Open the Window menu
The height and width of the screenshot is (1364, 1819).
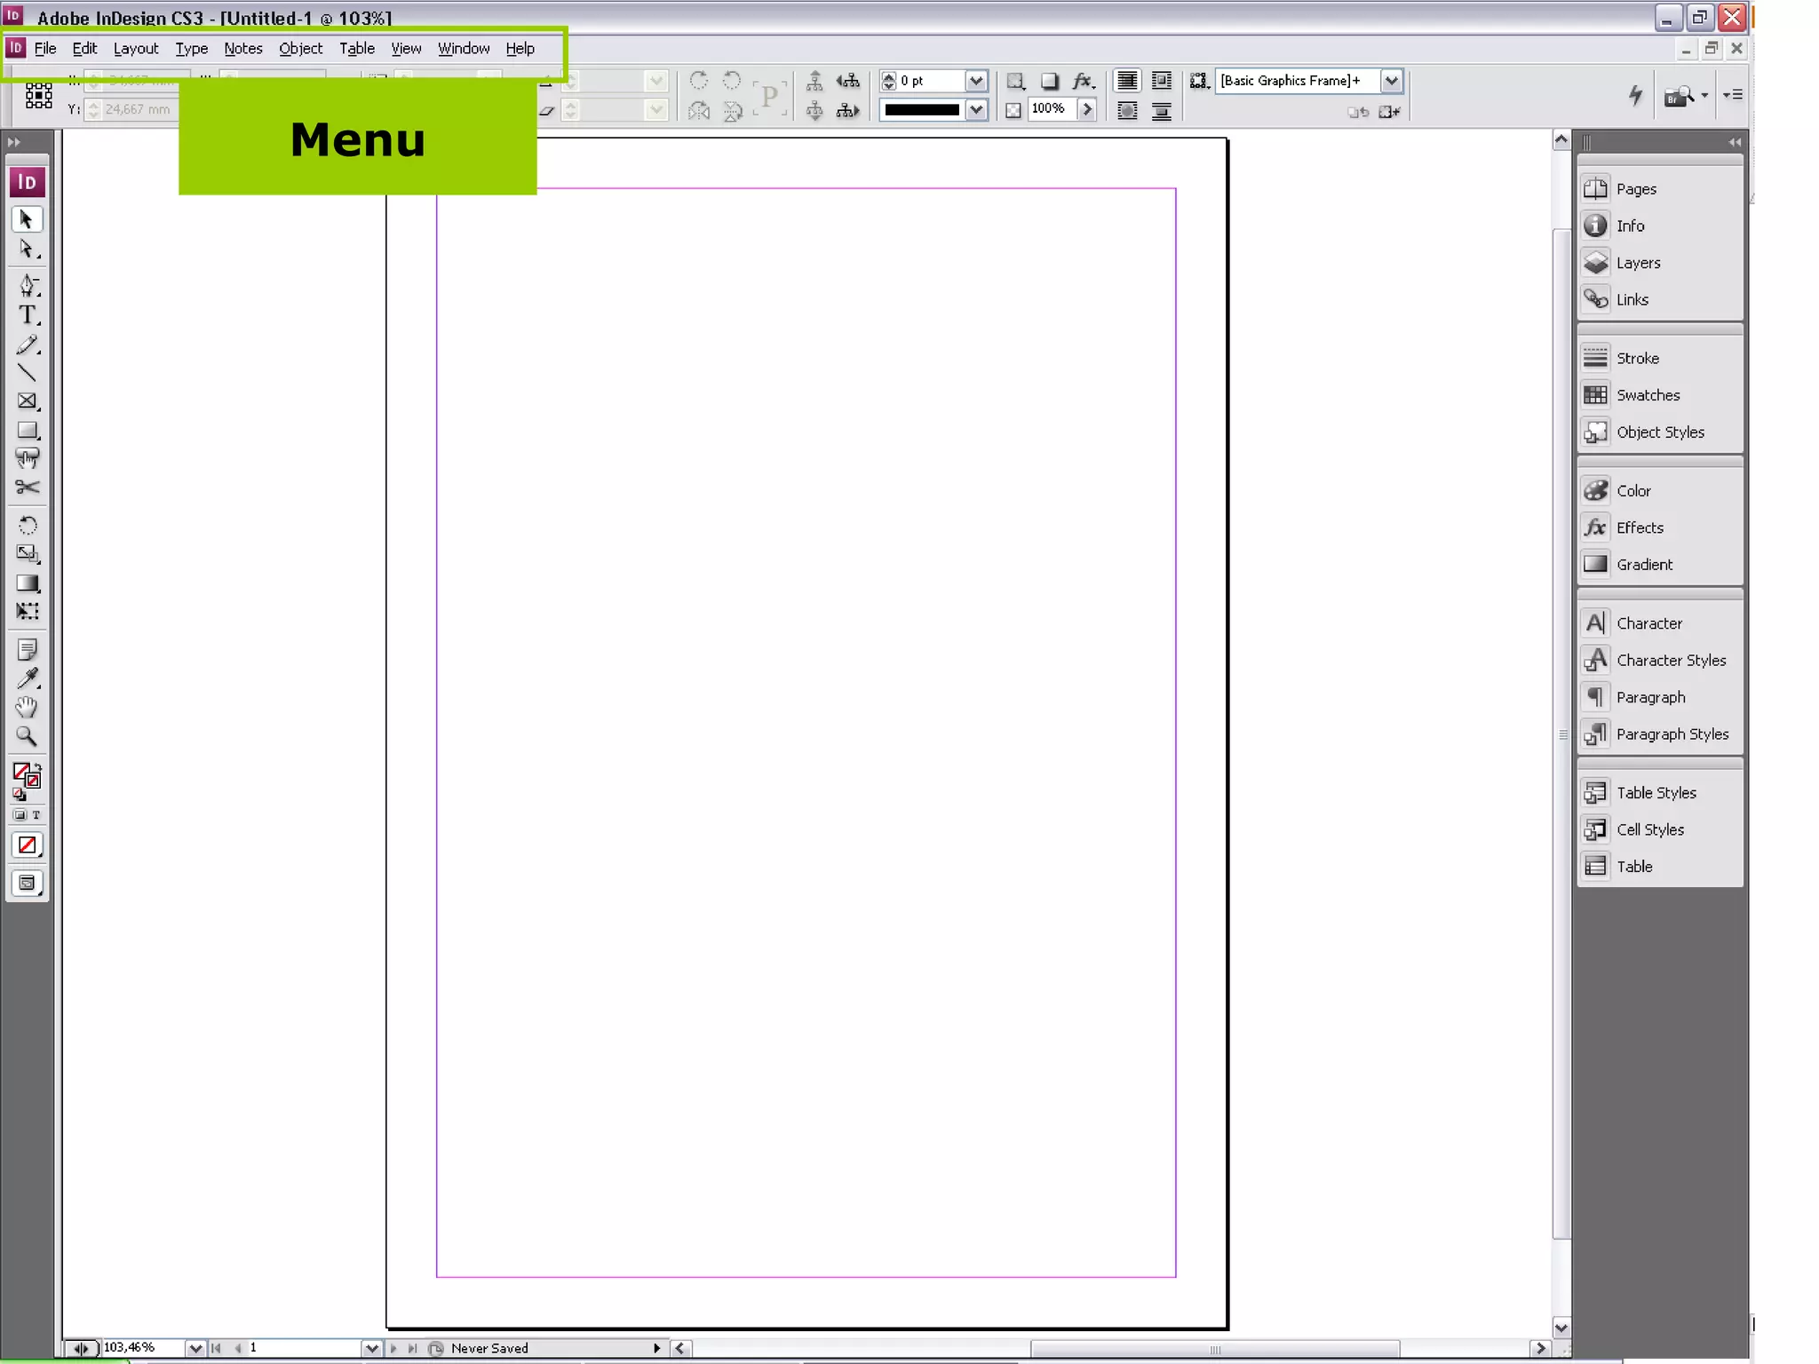[x=463, y=49]
